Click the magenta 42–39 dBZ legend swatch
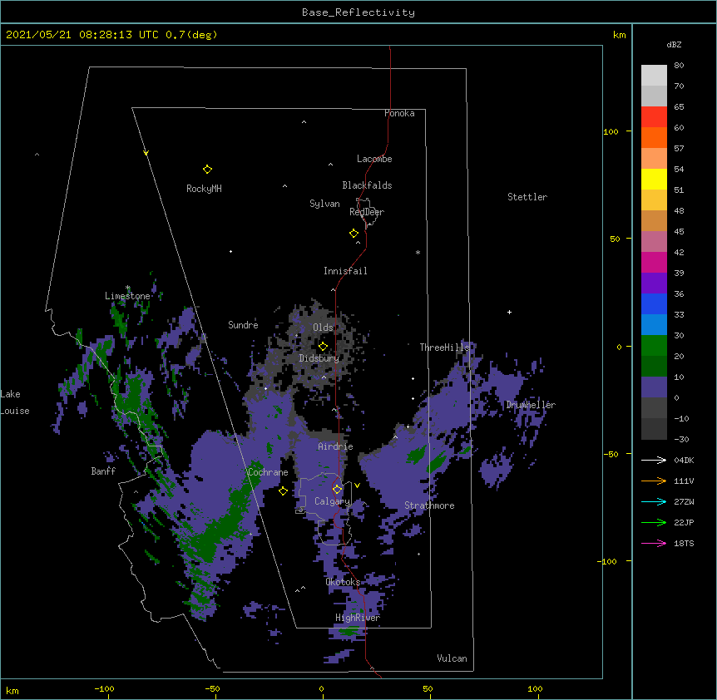 [x=654, y=262]
